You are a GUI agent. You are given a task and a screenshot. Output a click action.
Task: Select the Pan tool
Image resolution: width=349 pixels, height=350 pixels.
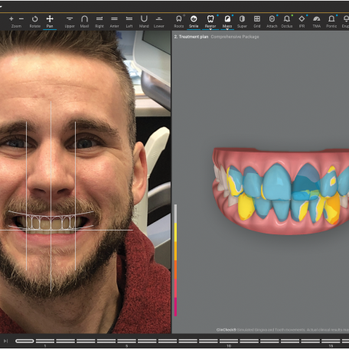point(50,21)
